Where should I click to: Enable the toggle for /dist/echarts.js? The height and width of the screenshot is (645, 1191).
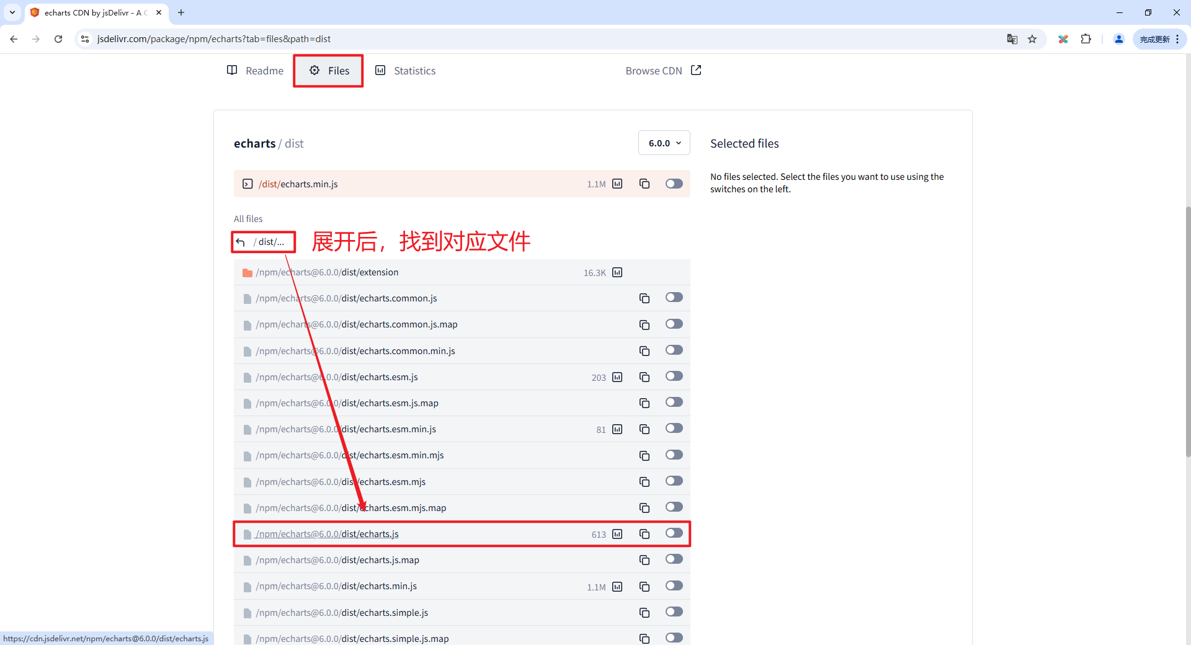pyautogui.click(x=674, y=533)
